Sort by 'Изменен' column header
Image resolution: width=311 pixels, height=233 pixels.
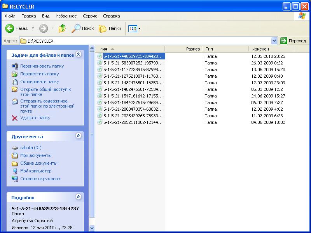click(x=260, y=49)
